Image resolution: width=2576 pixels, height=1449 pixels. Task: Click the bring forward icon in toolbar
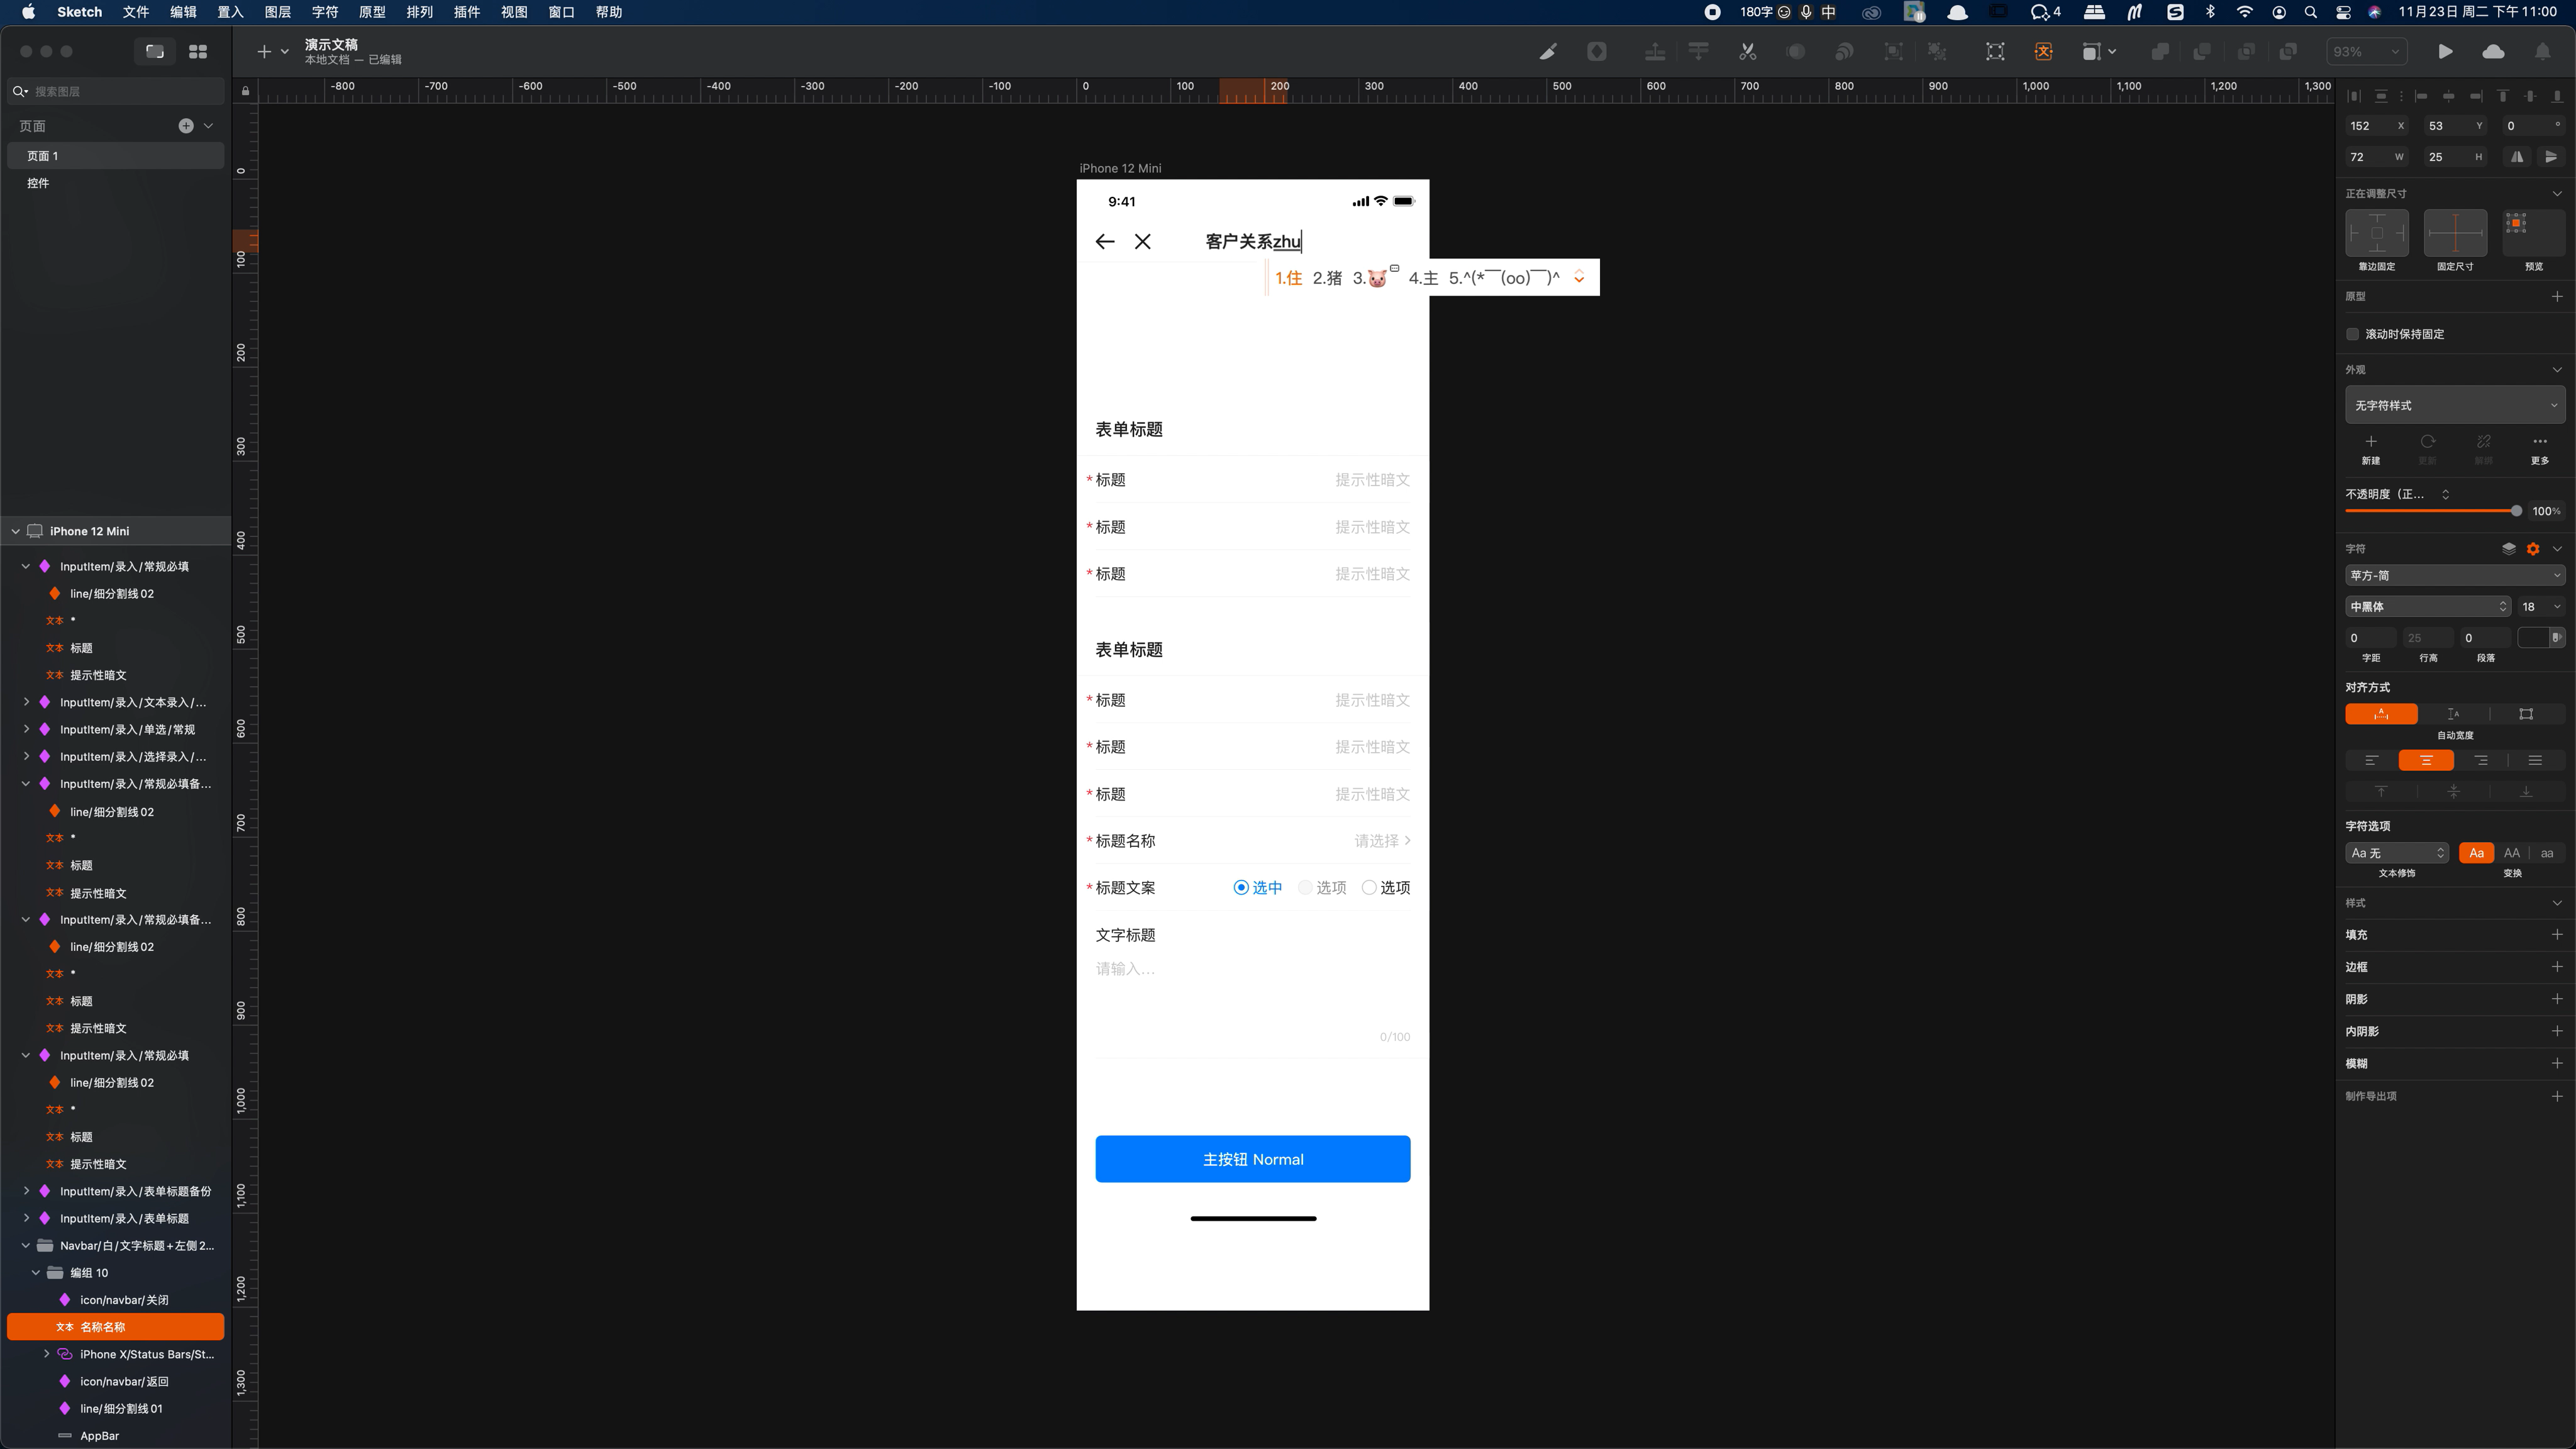tap(1655, 51)
